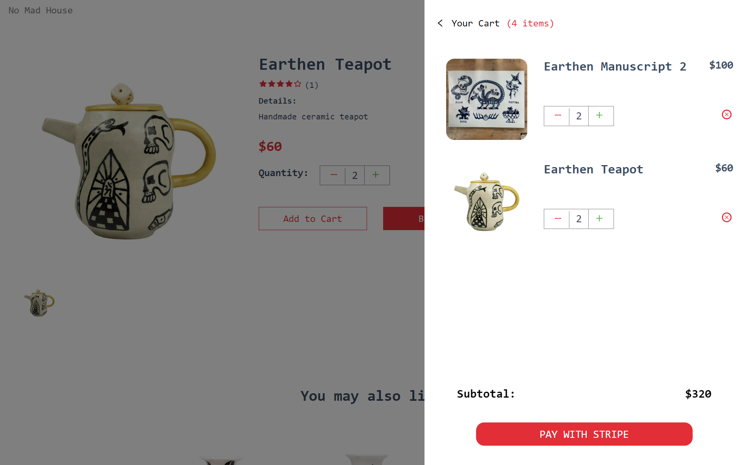Screen dimensions: 747x465
Task: Click minus on the product page quantity
Action: [334, 175]
